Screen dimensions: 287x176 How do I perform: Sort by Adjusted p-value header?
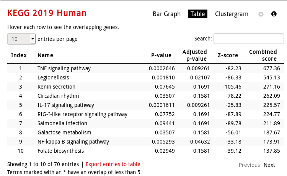[x=194, y=55]
